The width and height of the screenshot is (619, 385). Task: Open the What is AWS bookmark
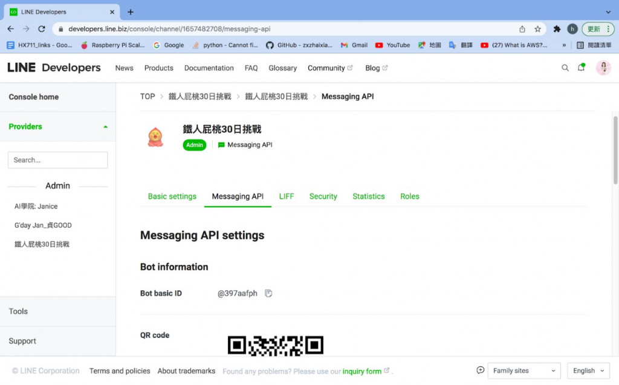tap(514, 45)
